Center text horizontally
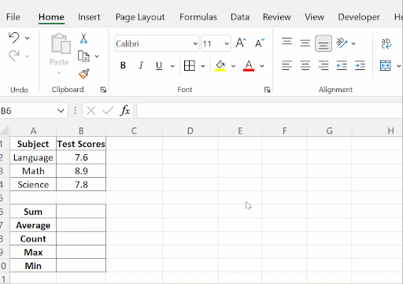The height and width of the screenshot is (284, 403). pos(305,65)
